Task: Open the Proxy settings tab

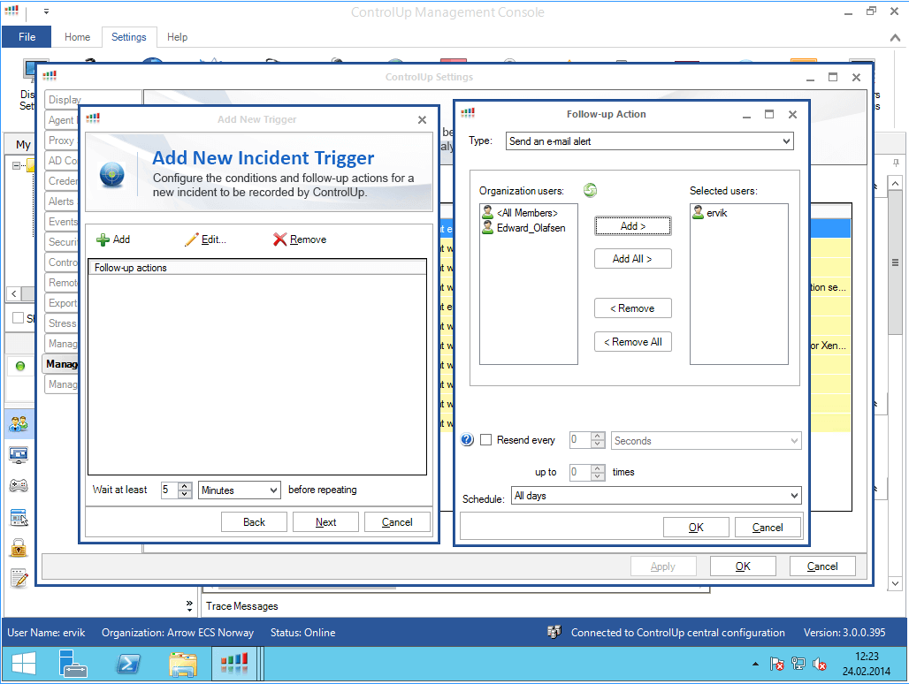Action: click(x=61, y=141)
